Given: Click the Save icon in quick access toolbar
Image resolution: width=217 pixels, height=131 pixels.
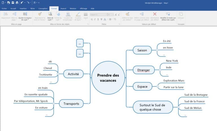Looking at the screenshot, I should [13, 3].
